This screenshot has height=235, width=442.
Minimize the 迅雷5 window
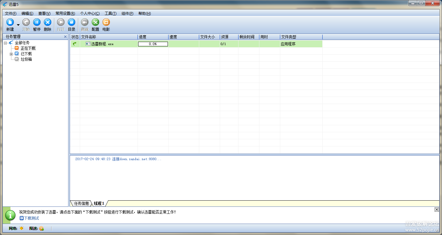413,3
